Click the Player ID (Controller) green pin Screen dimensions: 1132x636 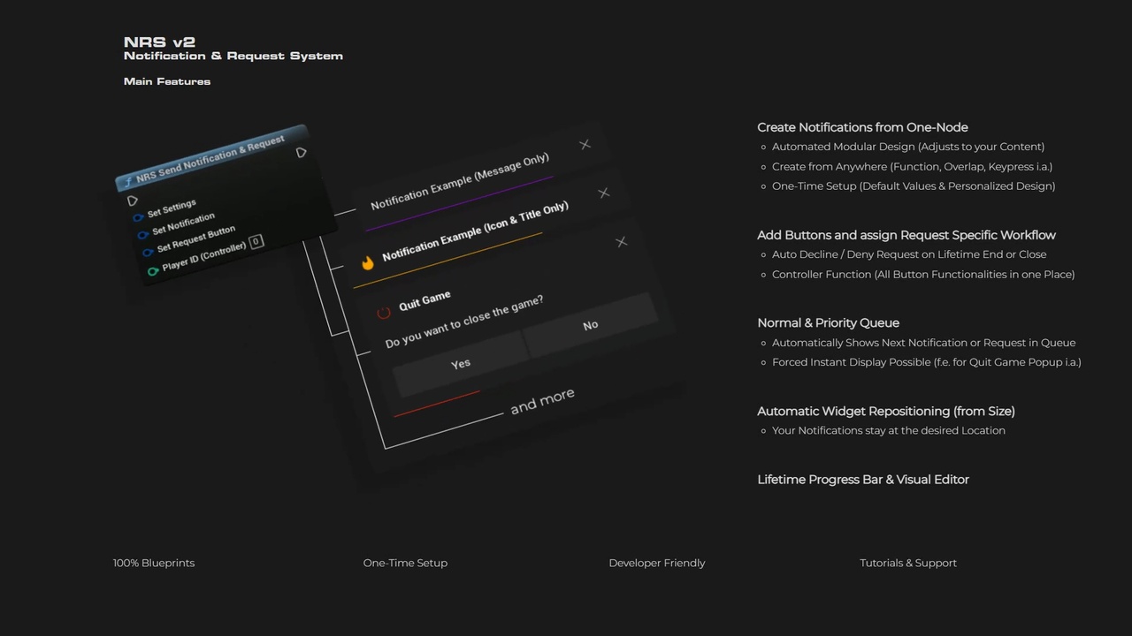tap(153, 271)
